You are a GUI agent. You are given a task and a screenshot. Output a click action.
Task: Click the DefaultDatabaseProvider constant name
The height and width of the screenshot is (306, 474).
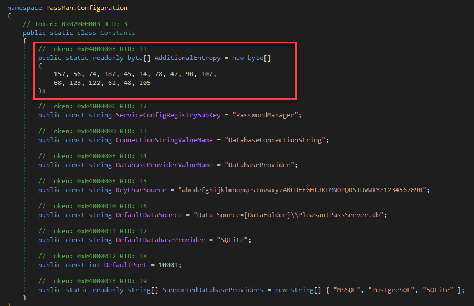[x=160, y=240]
